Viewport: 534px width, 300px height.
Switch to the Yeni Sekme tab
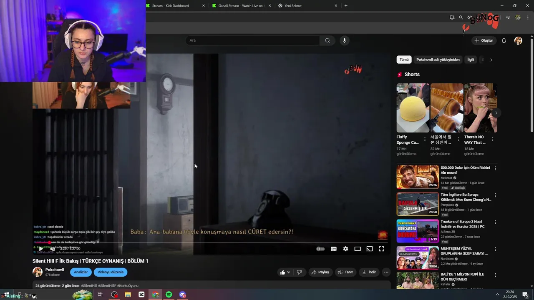tap(308, 6)
